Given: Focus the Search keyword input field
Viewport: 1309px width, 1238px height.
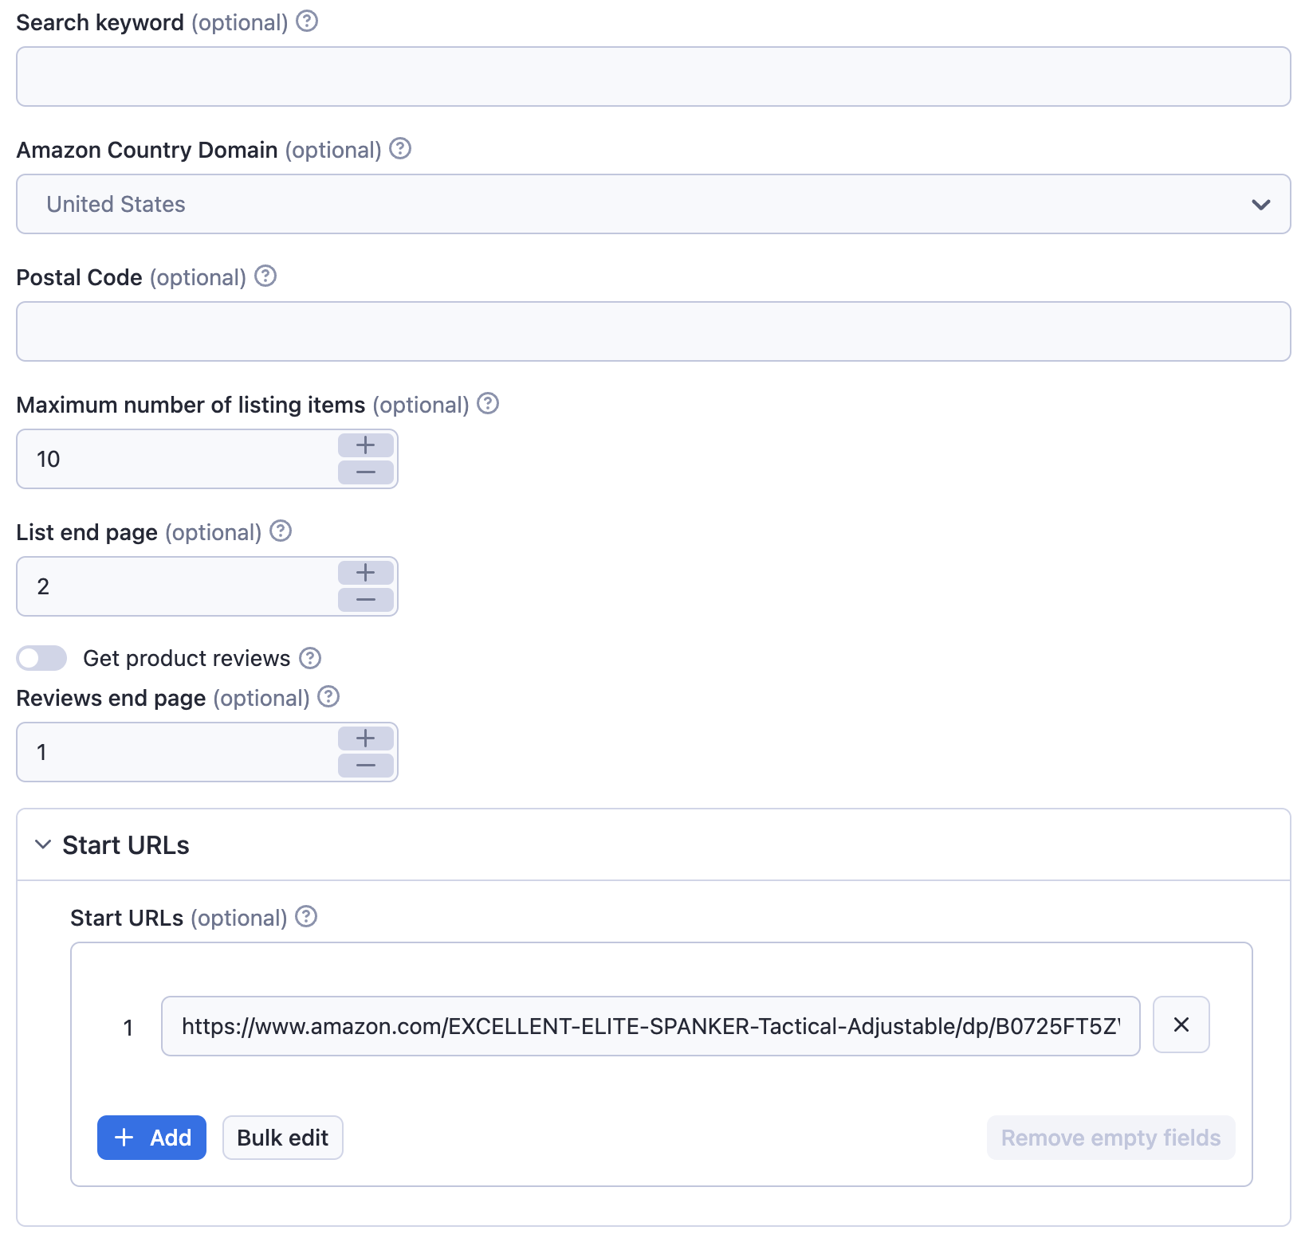Looking at the screenshot, I should [653, 76].
